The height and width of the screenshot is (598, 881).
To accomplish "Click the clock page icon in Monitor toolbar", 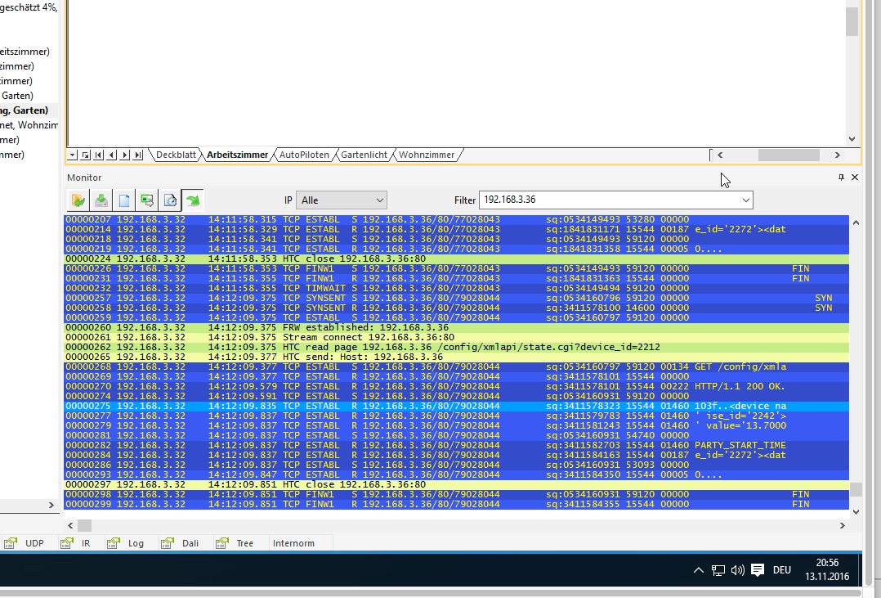I will pos(170,200).
